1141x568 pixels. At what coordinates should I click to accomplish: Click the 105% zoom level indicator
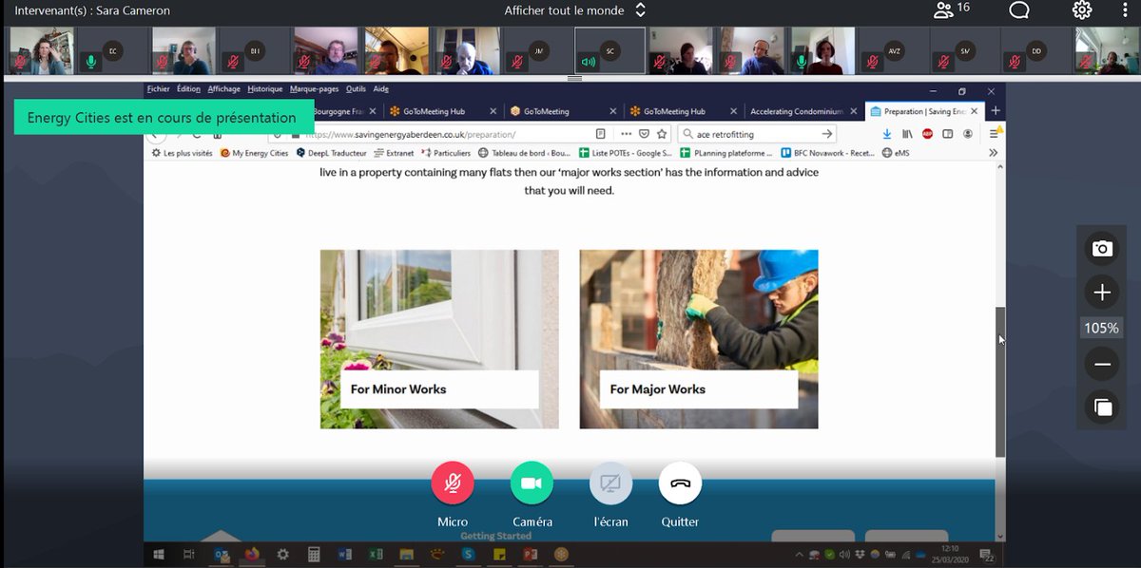point(1101,328)
